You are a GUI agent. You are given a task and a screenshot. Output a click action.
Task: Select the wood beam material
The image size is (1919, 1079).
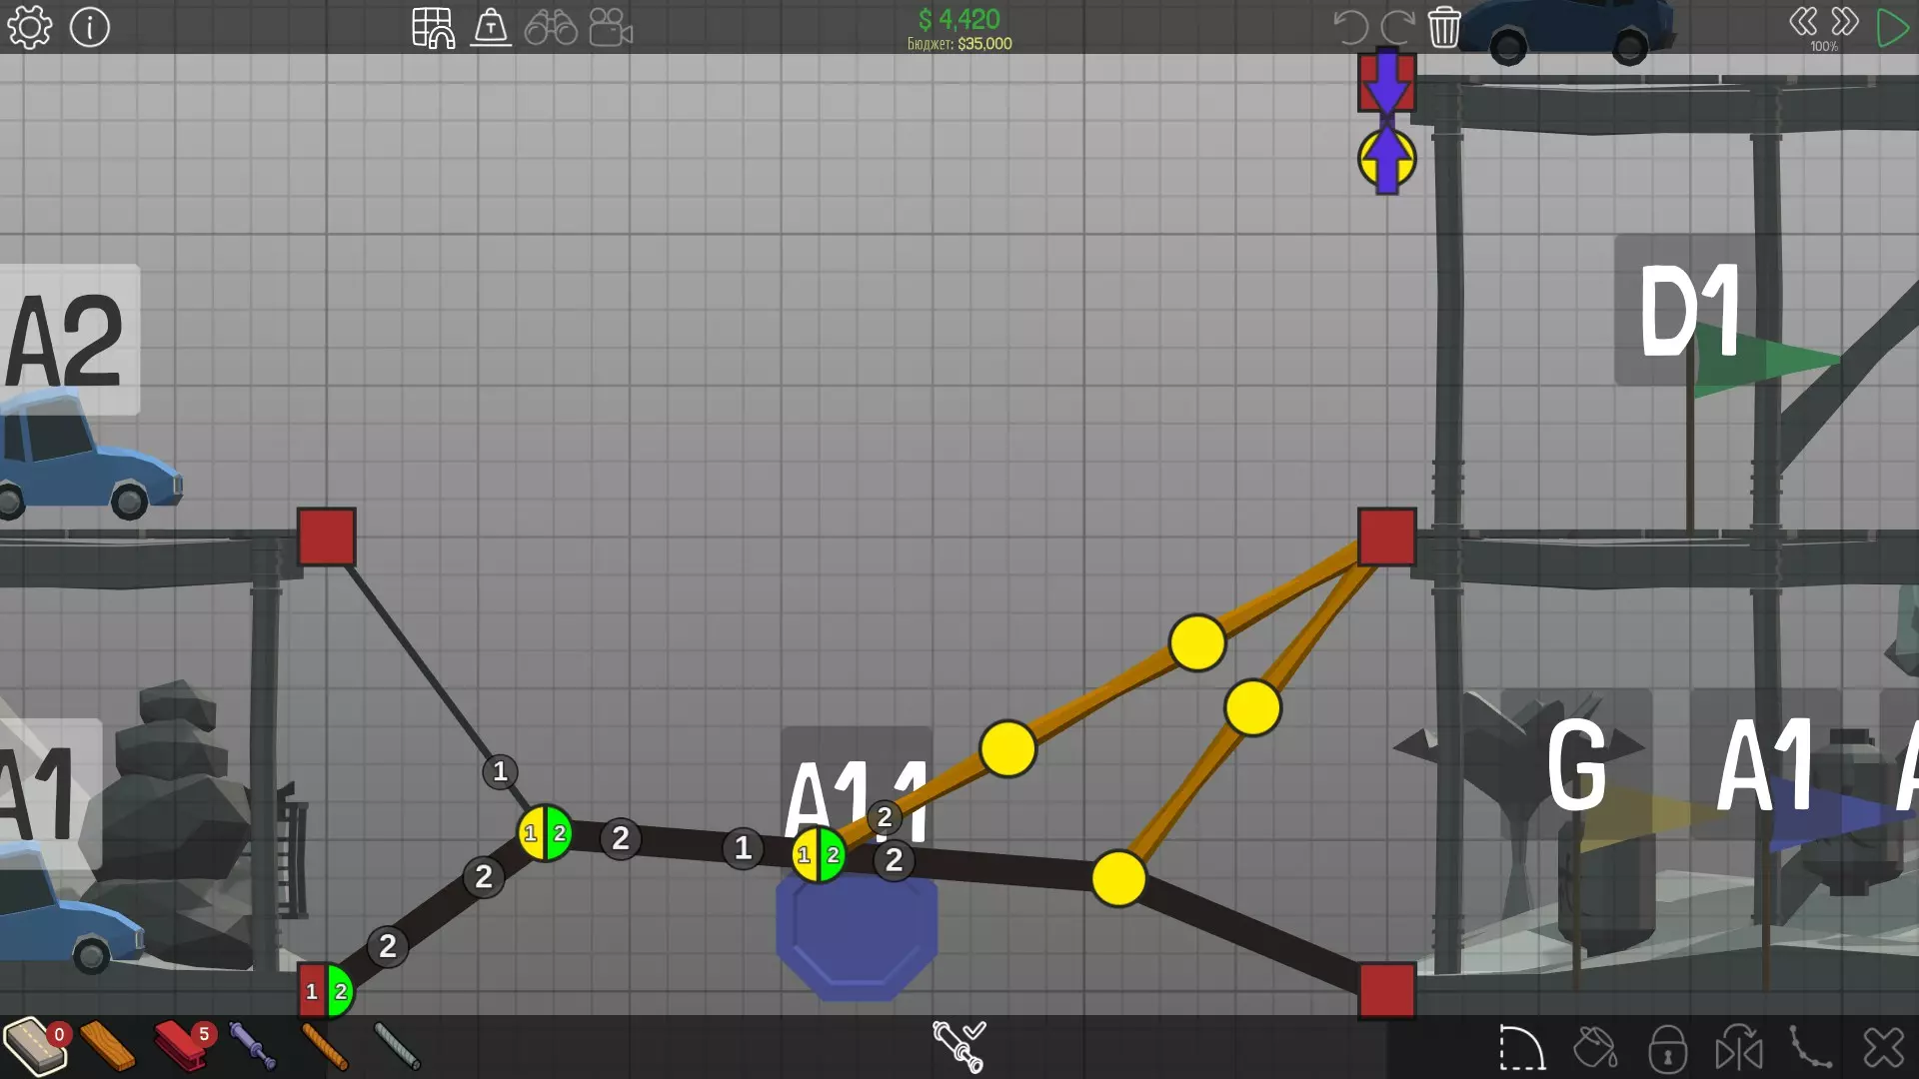click(108, 1045)
